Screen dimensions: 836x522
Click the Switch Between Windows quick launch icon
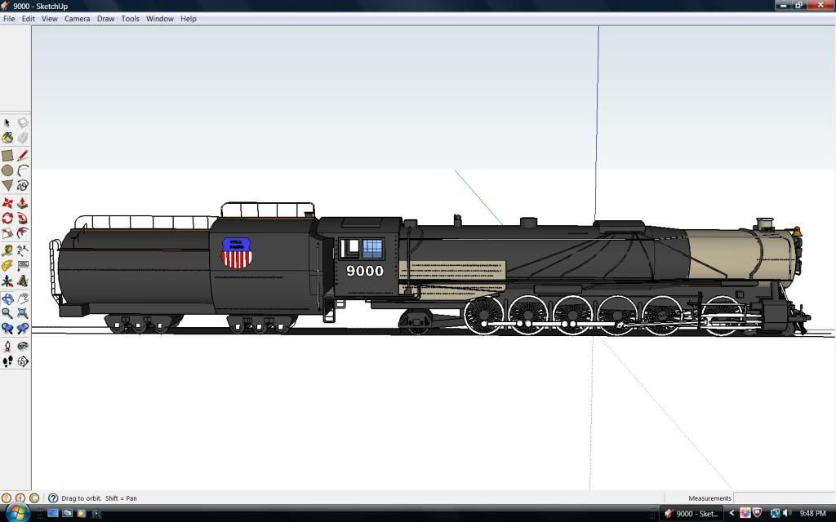click(x=67, y=513)
